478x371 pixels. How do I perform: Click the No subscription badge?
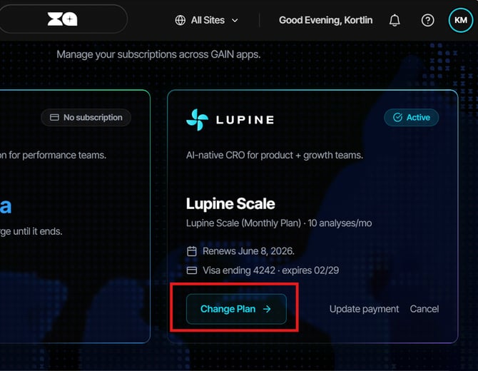click(86, 118)
